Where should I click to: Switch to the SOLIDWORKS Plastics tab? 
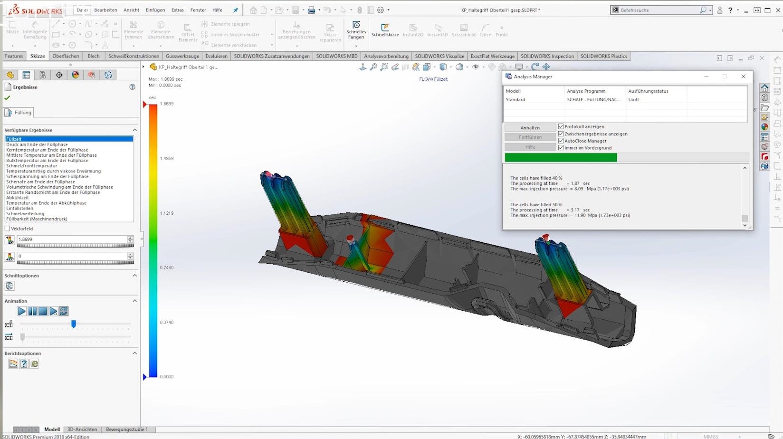(x=603, y=56)
